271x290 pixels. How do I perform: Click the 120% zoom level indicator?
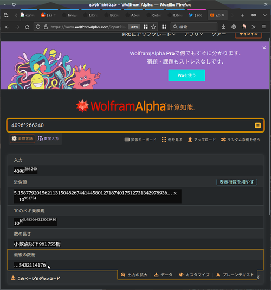click(134, 27)
